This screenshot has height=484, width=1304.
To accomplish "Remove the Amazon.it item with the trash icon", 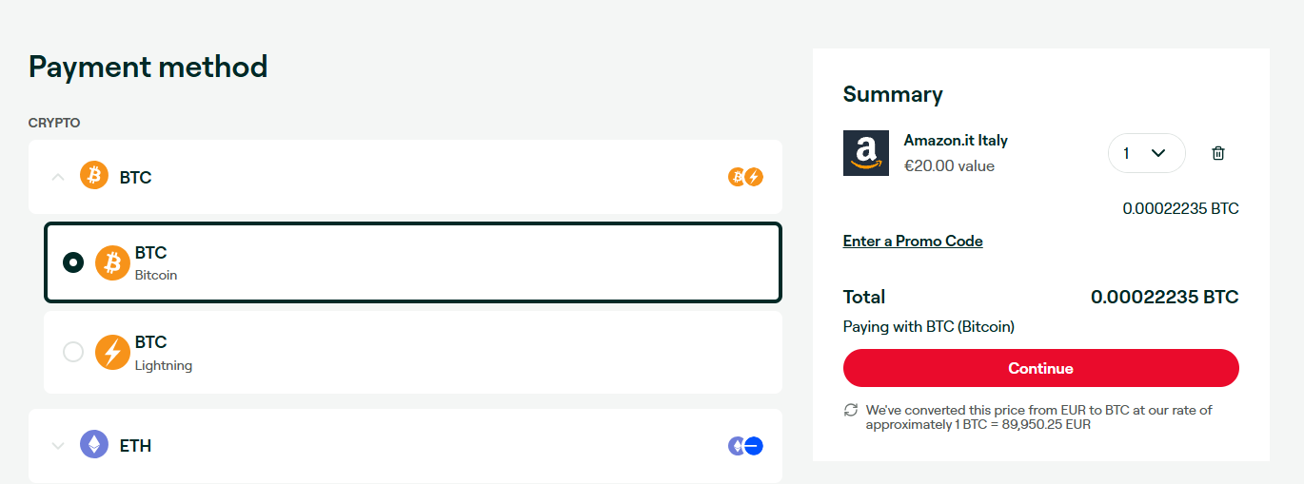I will [1217, 153].
